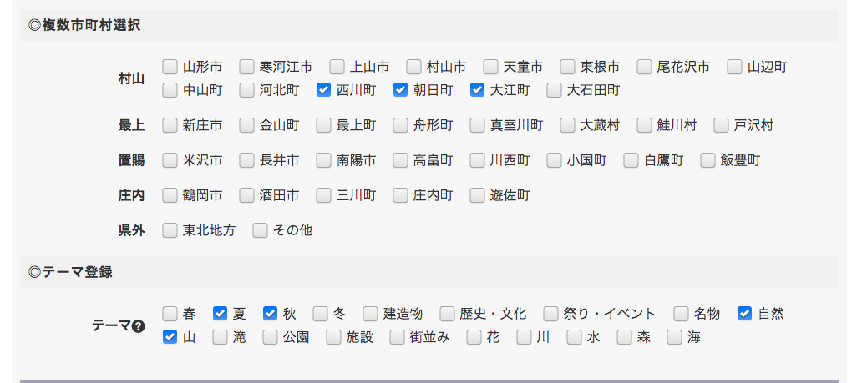
Task: Uncheck the 西川町 checkbox
Action: (x=323, y=89)
